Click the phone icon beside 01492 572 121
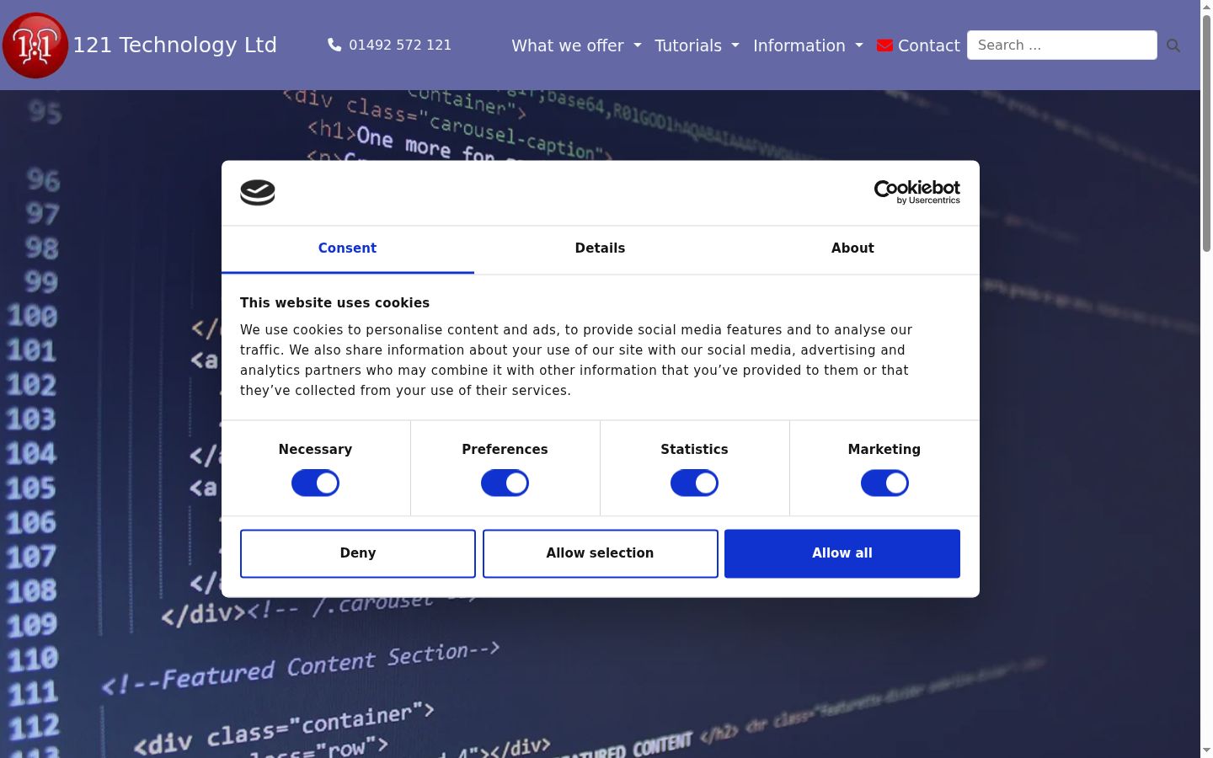 click(x=334, y=45)
